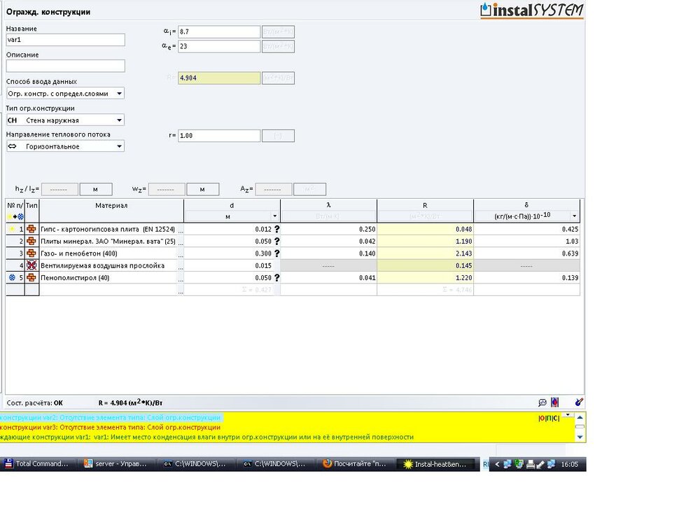This screenshot has width=700, height=525.
Task: Click Вентилируемая воздушная прослойка material name
Action: click(103, 265)
